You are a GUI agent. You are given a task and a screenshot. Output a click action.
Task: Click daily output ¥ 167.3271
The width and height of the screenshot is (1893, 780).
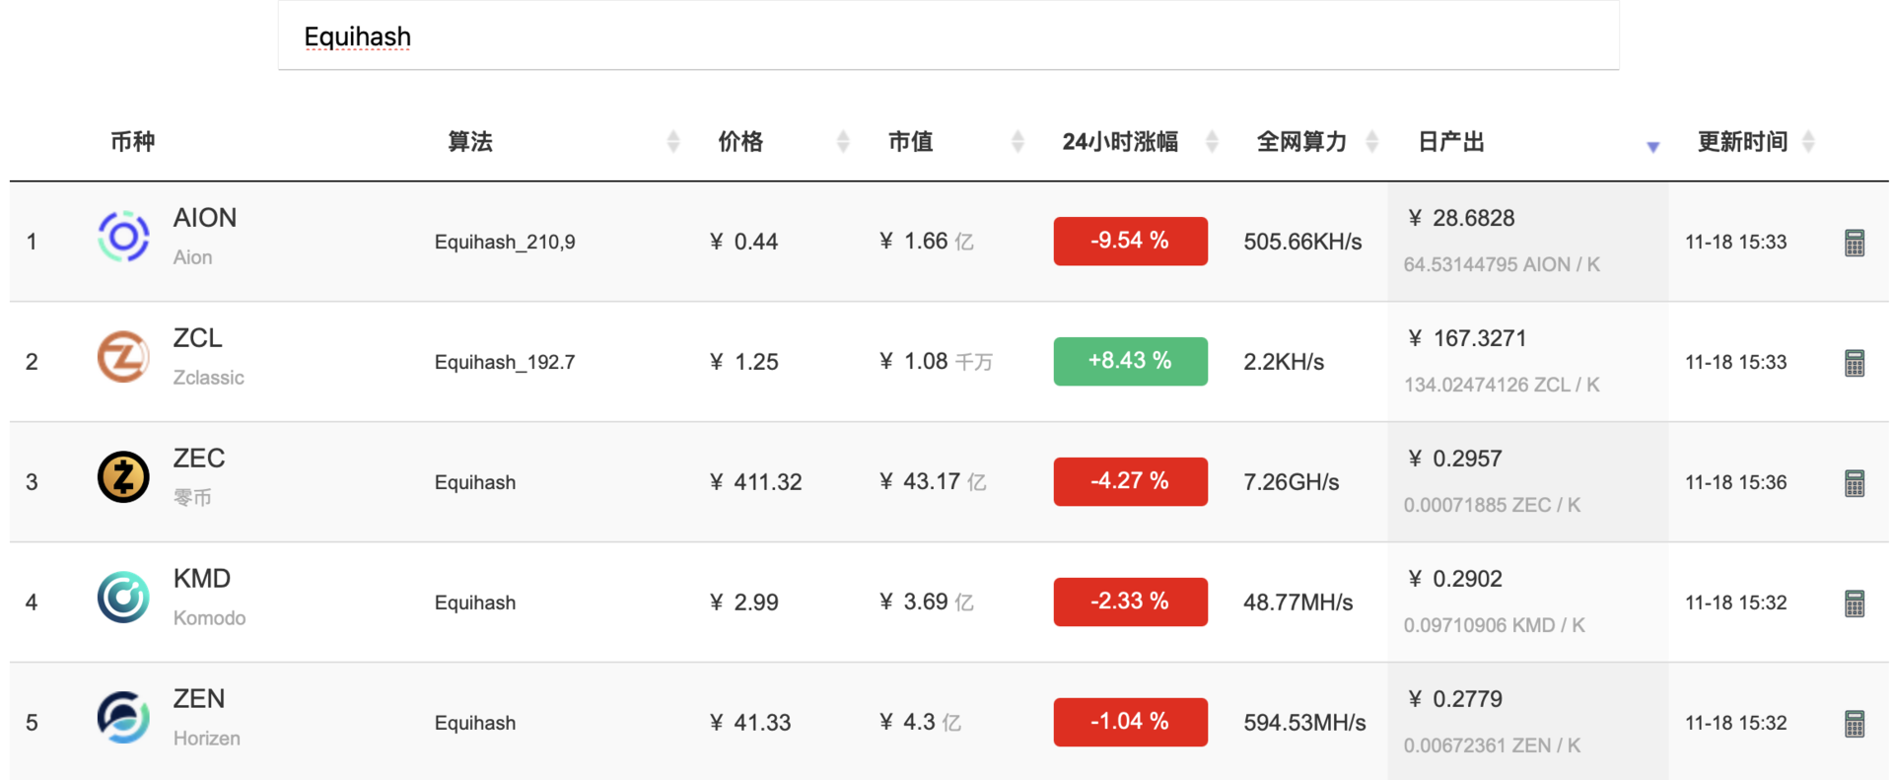point(1467,338)
